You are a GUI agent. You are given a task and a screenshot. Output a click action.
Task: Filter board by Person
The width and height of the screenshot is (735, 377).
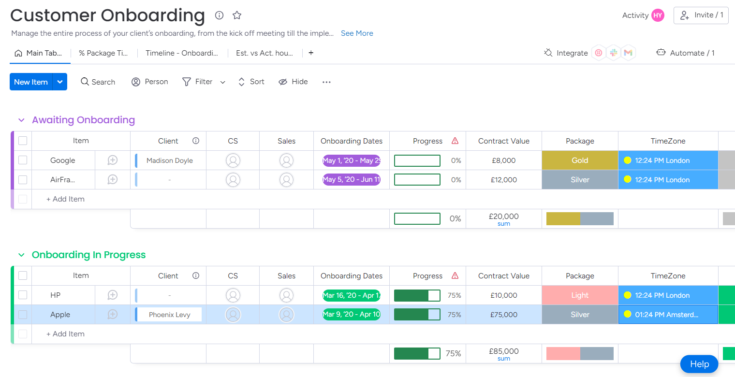point(149,82)
